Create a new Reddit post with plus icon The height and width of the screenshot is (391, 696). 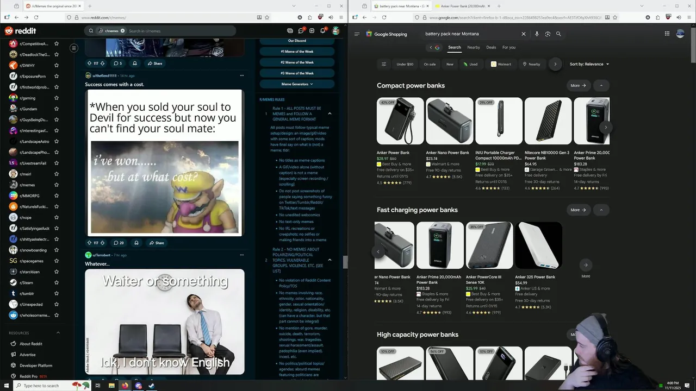[x=312, y=31]
